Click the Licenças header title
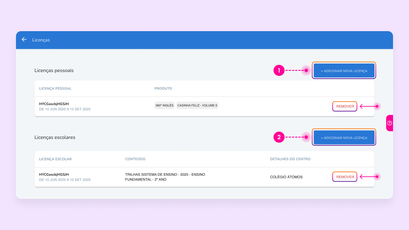 [x=41, y=40]
